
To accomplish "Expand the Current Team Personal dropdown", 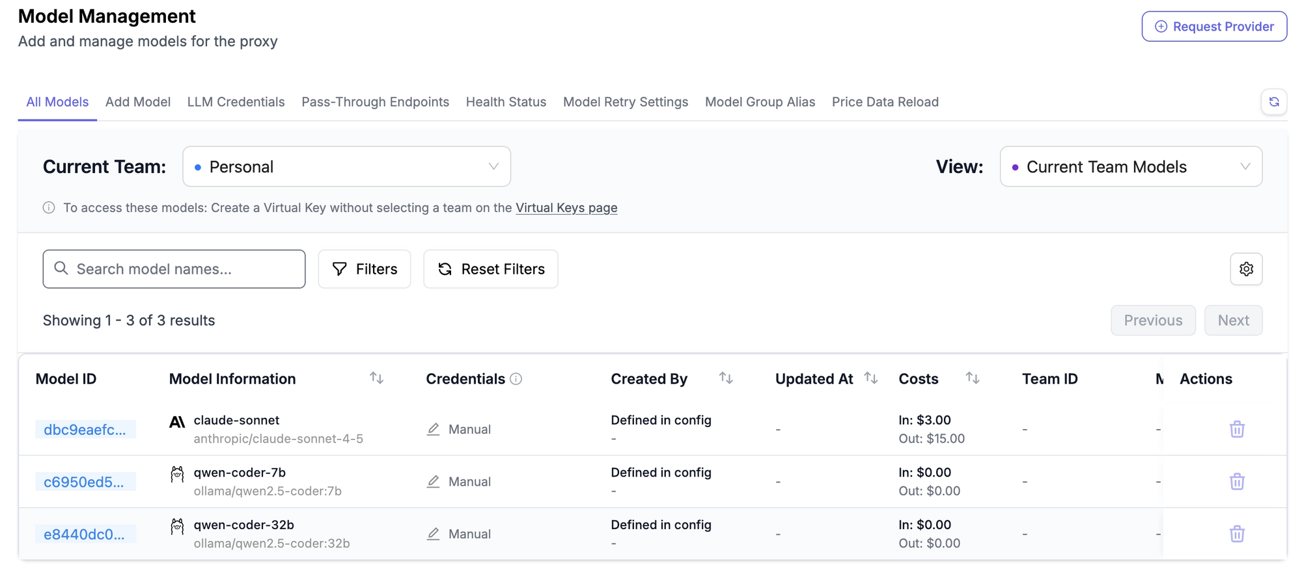I will tap(346, 166).
